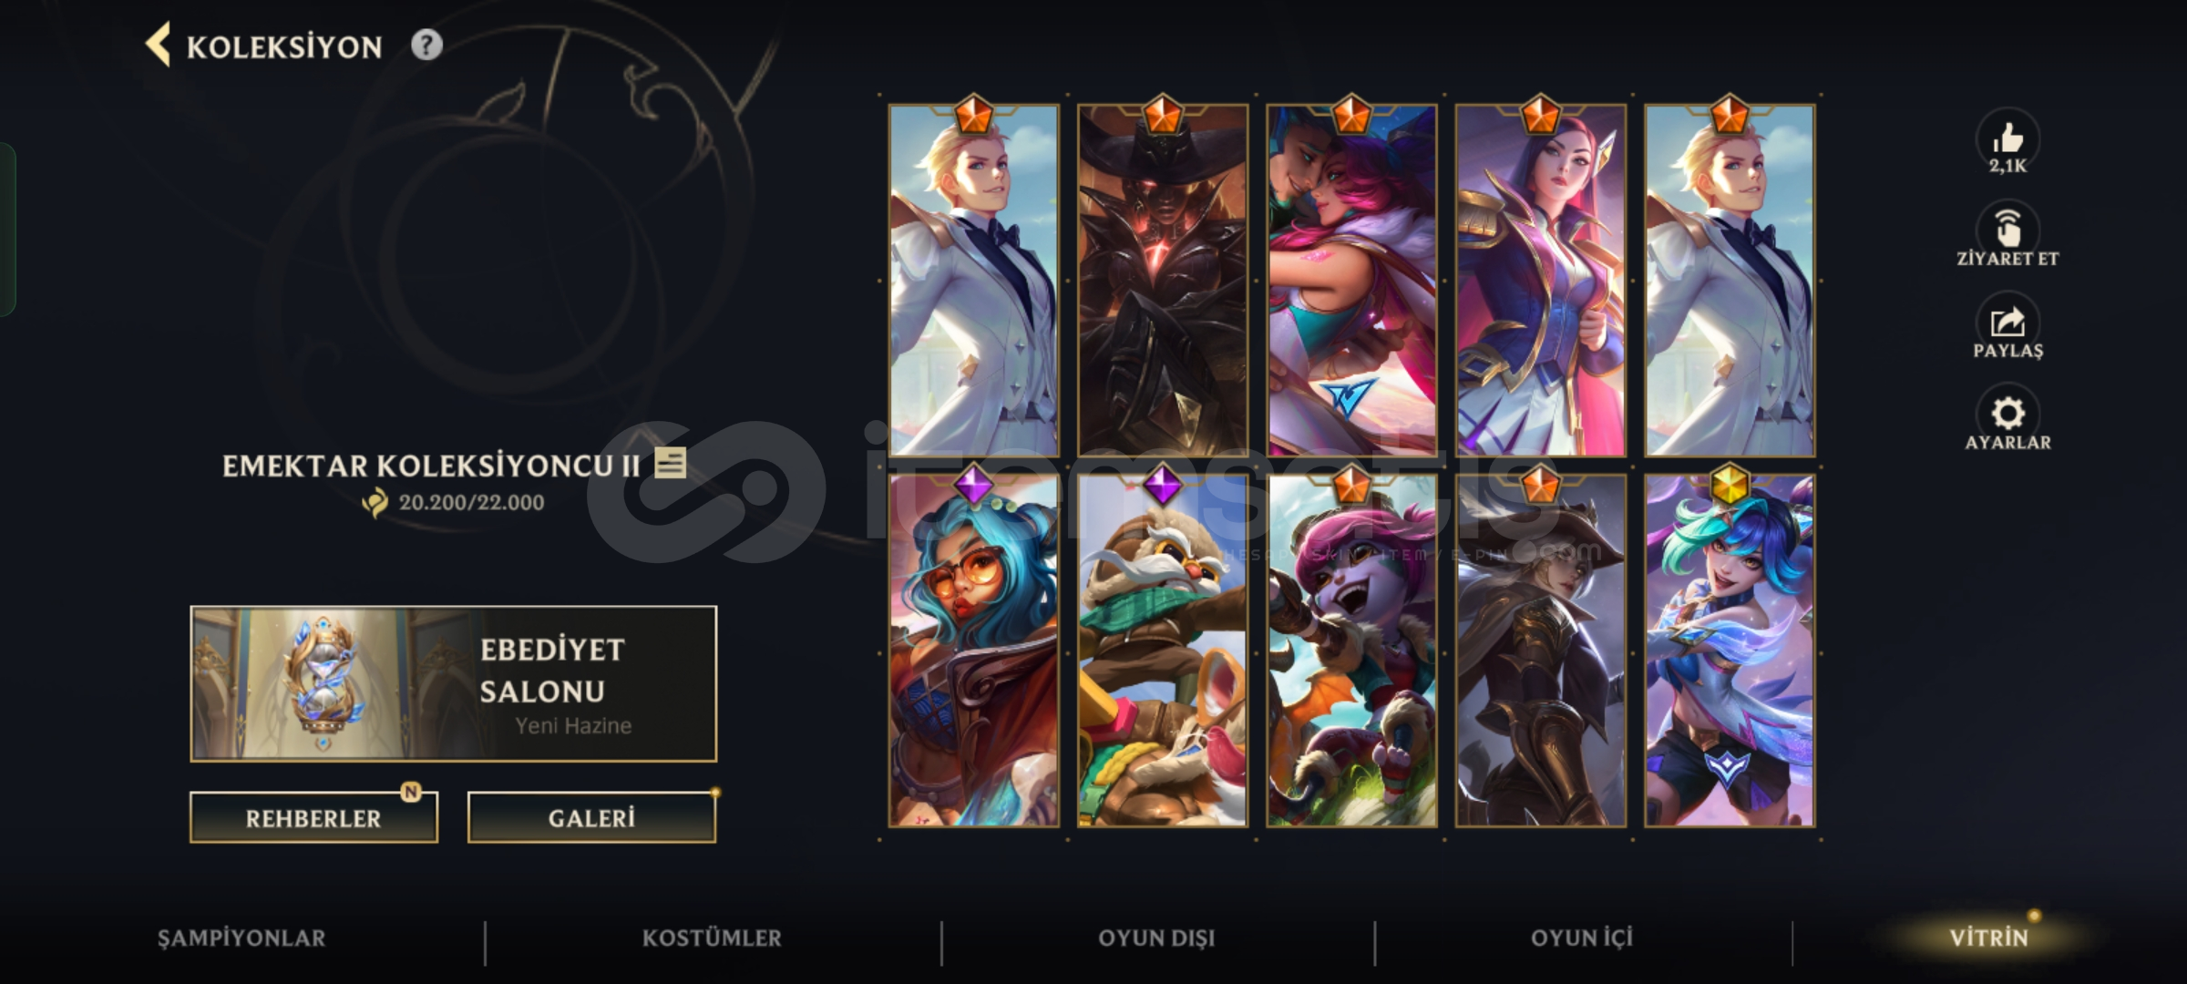Select the dark cowboy hat skin card
Image resolution: width=2187 pixels, height=984 pixels.
[1162, 280]
